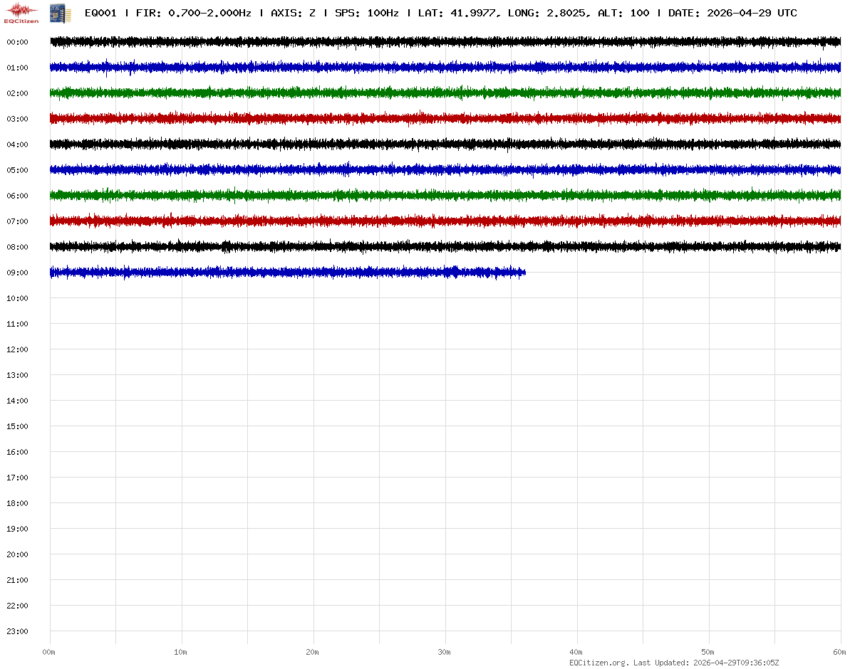The width and height of the screenshot is (855, 669).
Task: Click the 10m label on the time axis
Action: 181,653
